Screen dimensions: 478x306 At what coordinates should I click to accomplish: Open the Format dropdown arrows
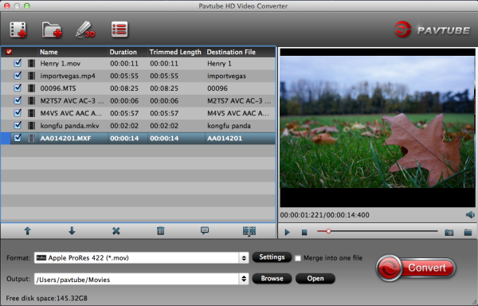click(244, 258)
